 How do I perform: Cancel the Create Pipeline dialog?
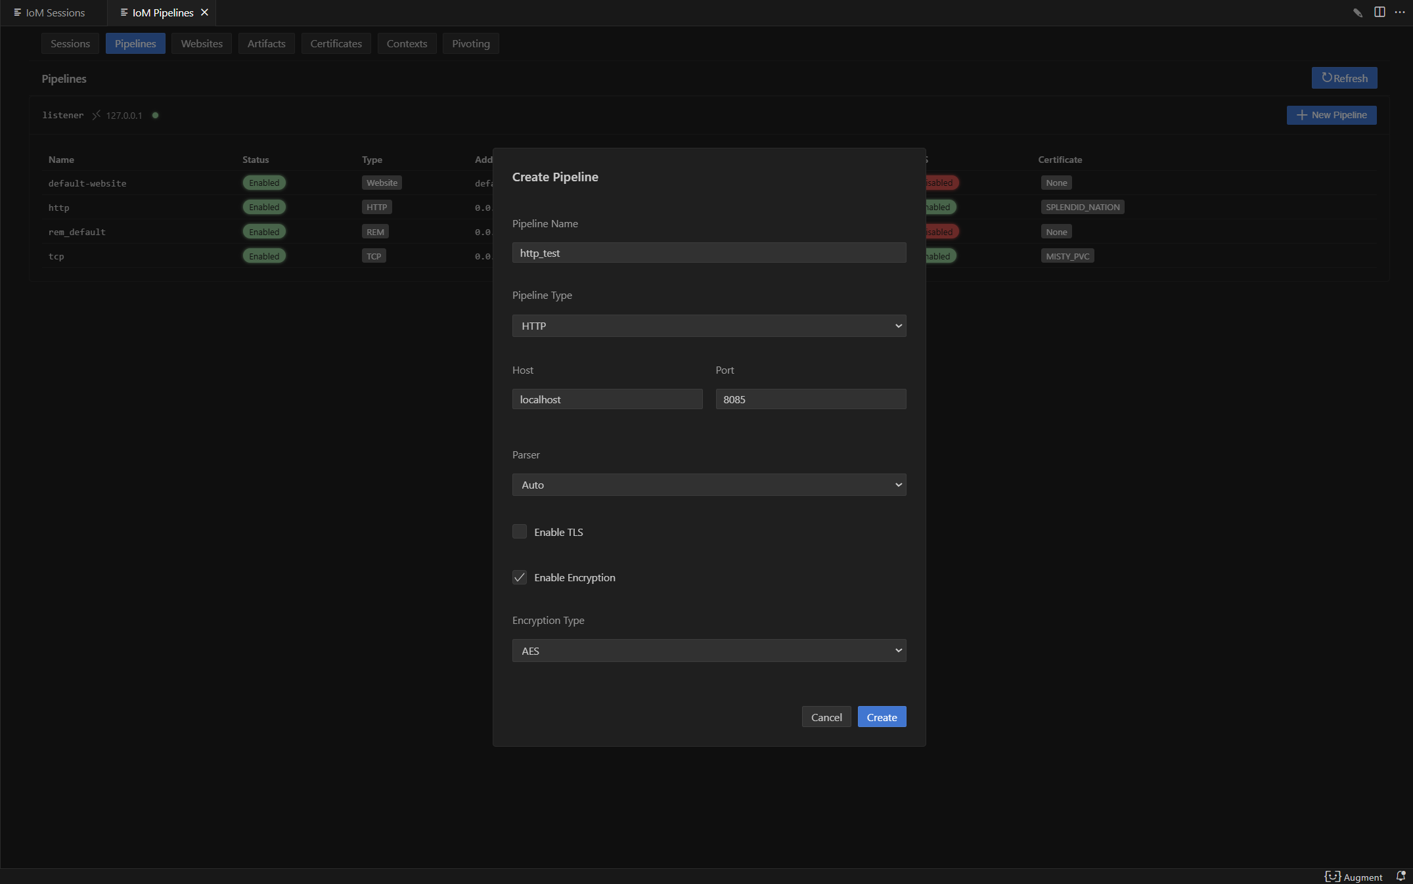coord(826,717)
